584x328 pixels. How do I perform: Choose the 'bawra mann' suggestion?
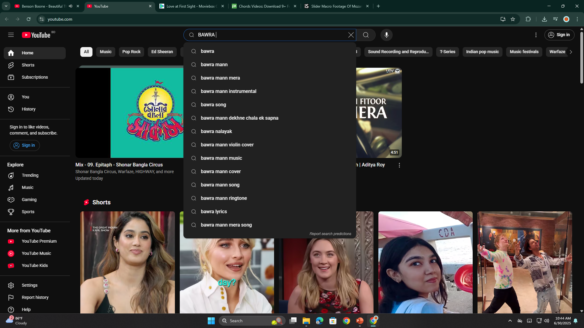269,65
